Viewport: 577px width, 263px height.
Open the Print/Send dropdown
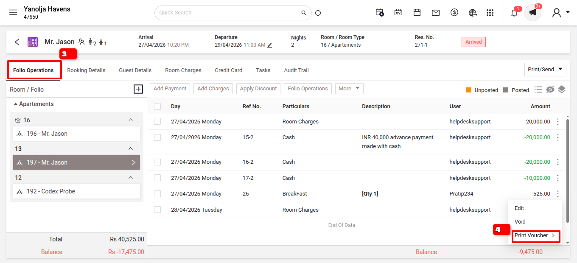pyautogui.click(x=545, y=70)
